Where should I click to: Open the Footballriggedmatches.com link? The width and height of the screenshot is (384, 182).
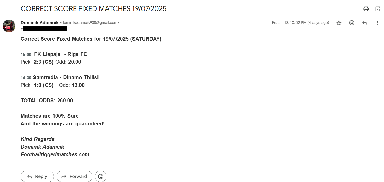click(x=55, y=154)
